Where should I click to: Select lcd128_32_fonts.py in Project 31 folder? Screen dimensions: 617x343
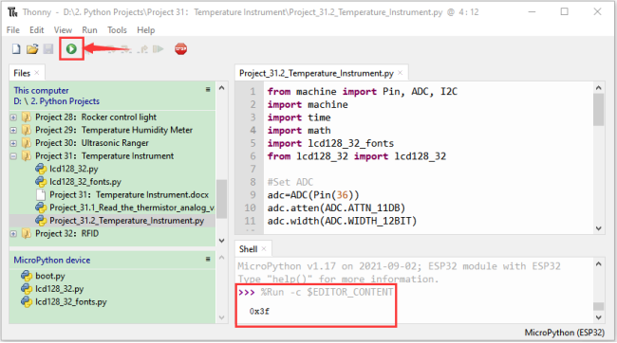coord(85,182)
